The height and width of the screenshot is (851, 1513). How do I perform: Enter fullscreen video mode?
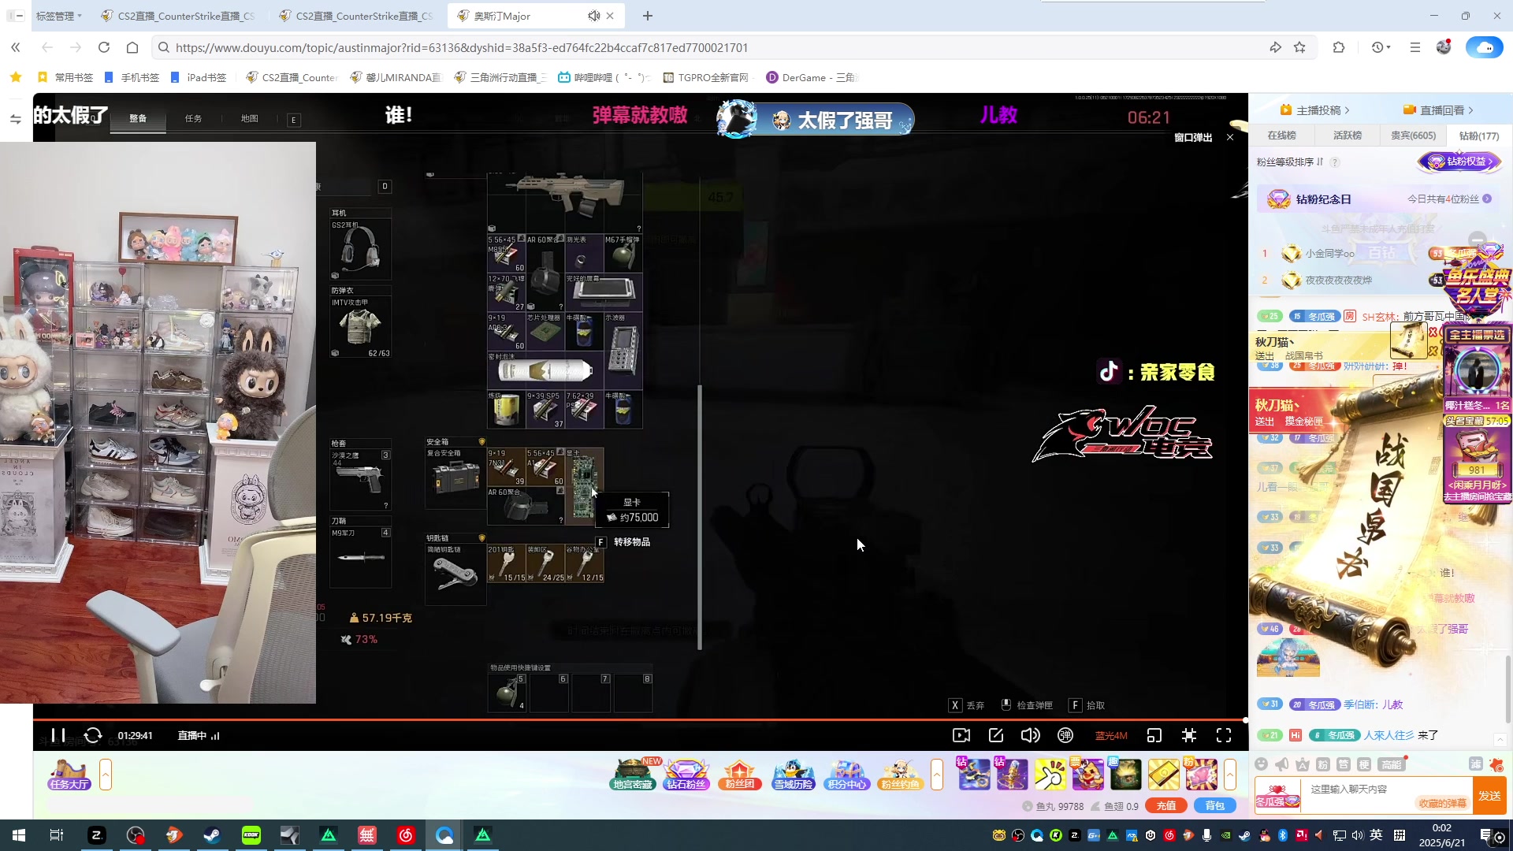coord(1224,735)
